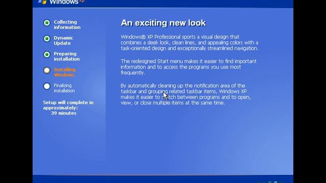
Task: Click paragraph beginning "Windows® XP Professional sports"
Action: tap(189, 43)
